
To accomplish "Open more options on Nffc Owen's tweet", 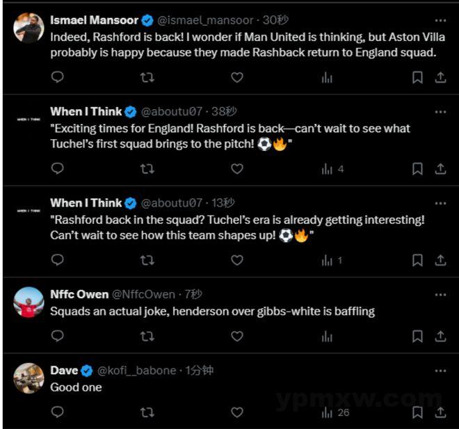I will click(440, 294).
